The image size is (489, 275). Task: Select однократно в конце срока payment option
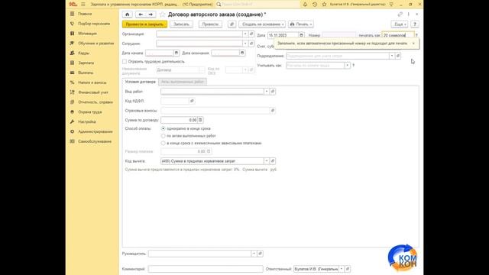point(163,128)
